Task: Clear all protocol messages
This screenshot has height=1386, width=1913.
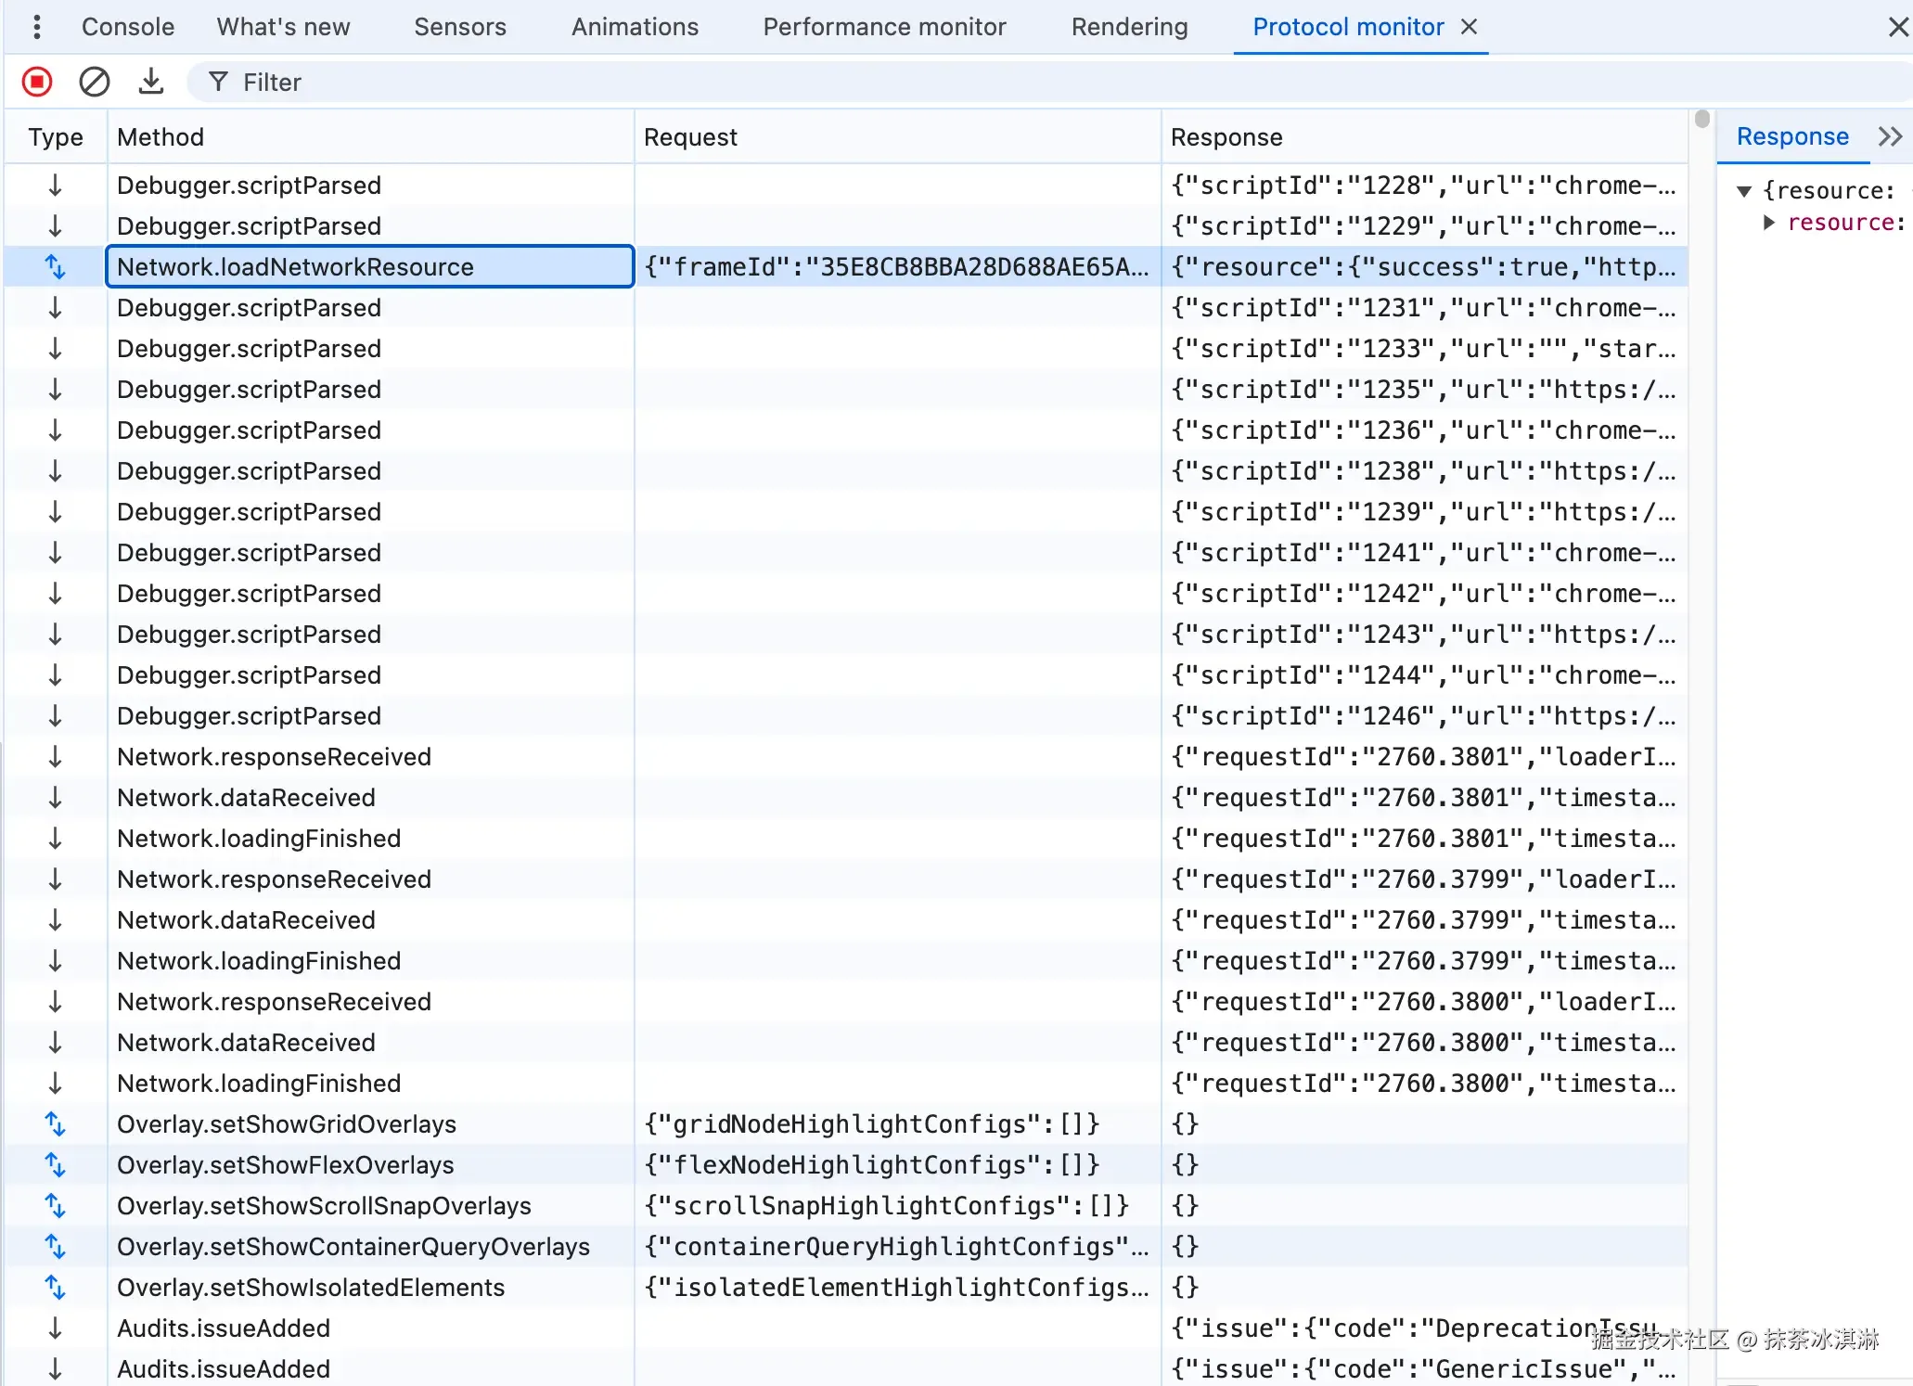Action: click(x=94, y=82)
